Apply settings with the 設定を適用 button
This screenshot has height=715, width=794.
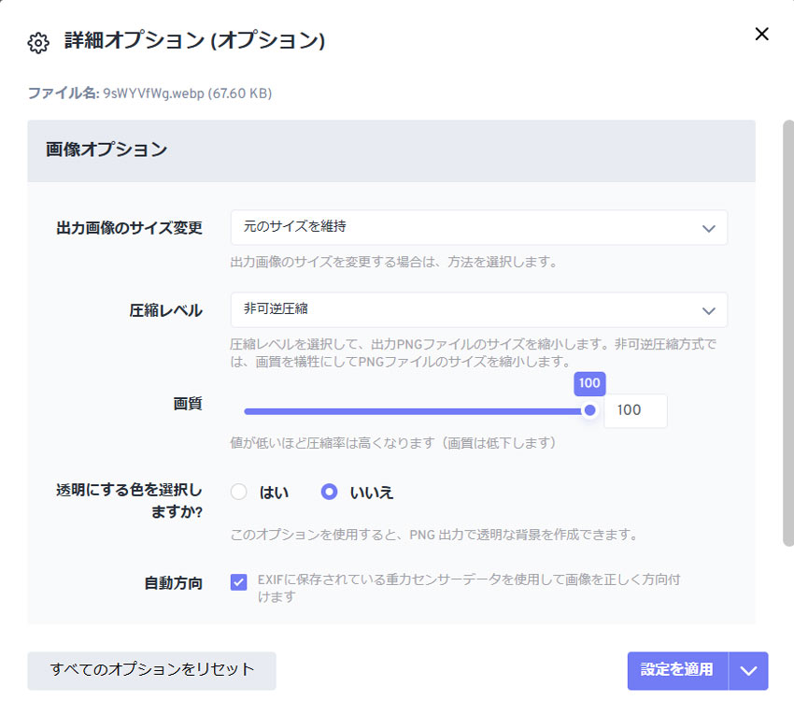(676, 670)
